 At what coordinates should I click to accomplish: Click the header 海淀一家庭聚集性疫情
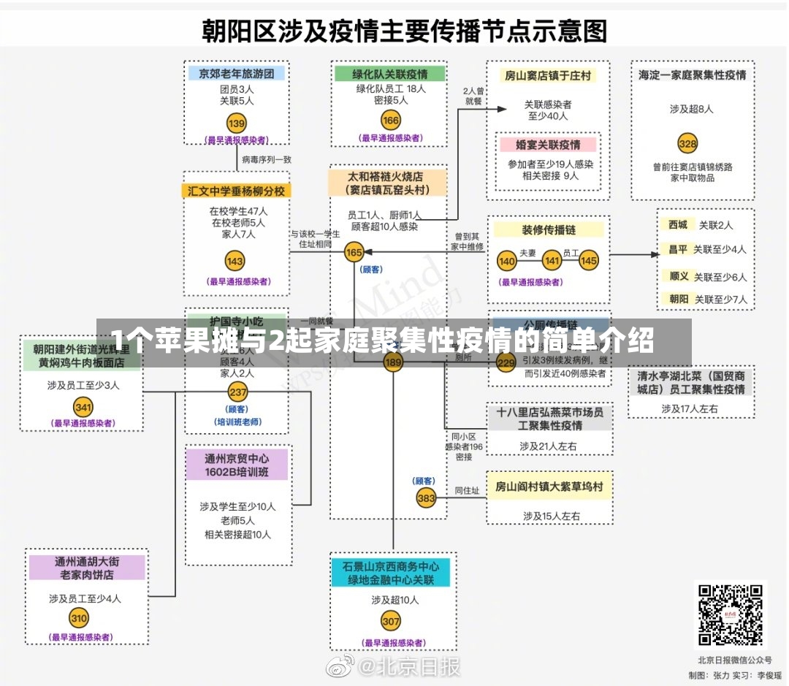tap(692, 75)
